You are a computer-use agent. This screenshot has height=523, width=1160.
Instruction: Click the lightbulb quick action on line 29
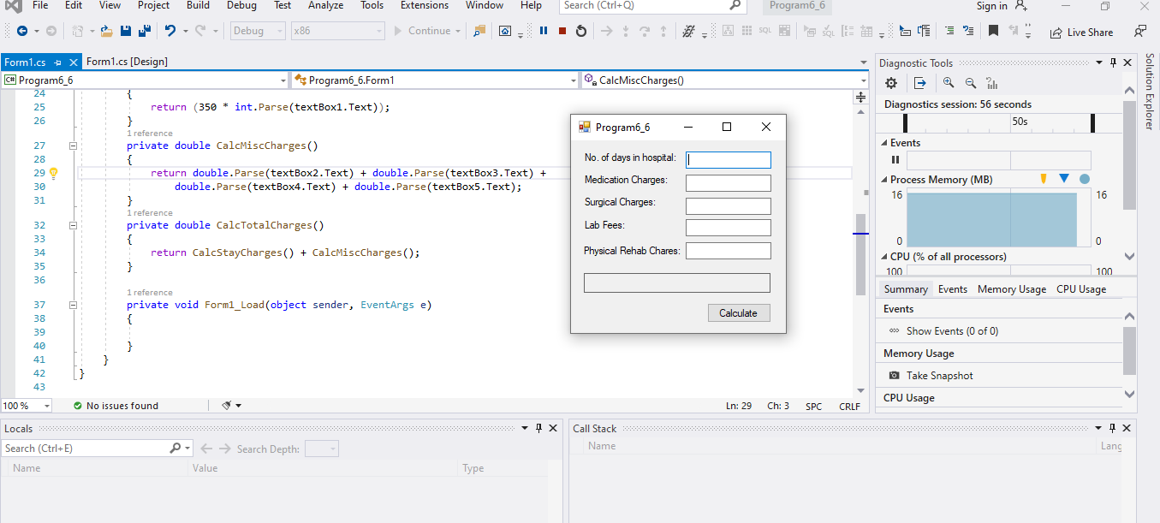[53, 173]
